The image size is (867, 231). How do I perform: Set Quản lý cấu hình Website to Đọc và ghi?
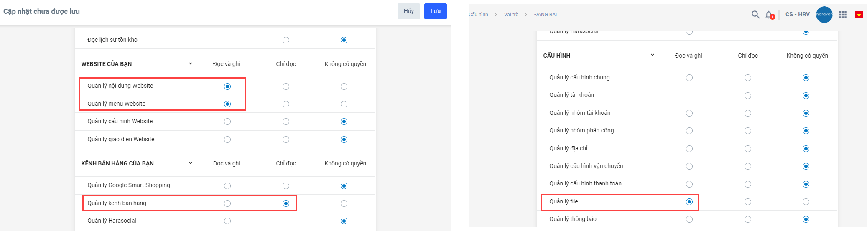227,122
